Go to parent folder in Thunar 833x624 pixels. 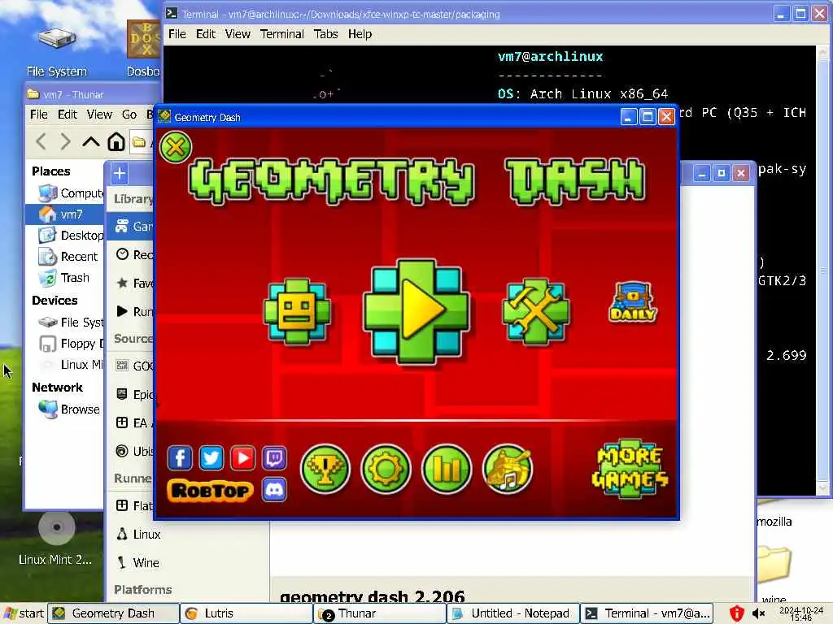[x=91, y=141]
